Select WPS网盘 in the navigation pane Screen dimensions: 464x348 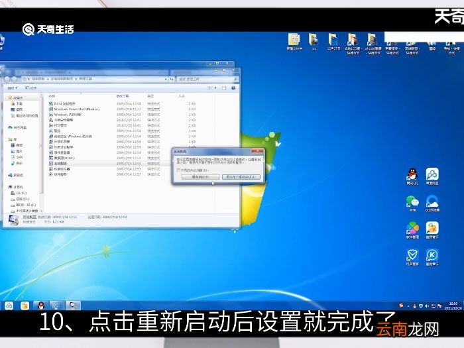17,127
